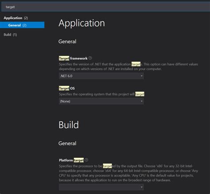Open the General subsection under Application
210x194 pixels.
point(22,25)
